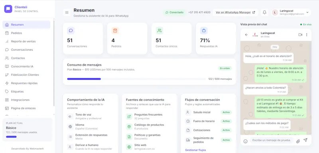Click the back arrow in chat preview
Viewport: 319px width, 153px height.
pos(246,35)
